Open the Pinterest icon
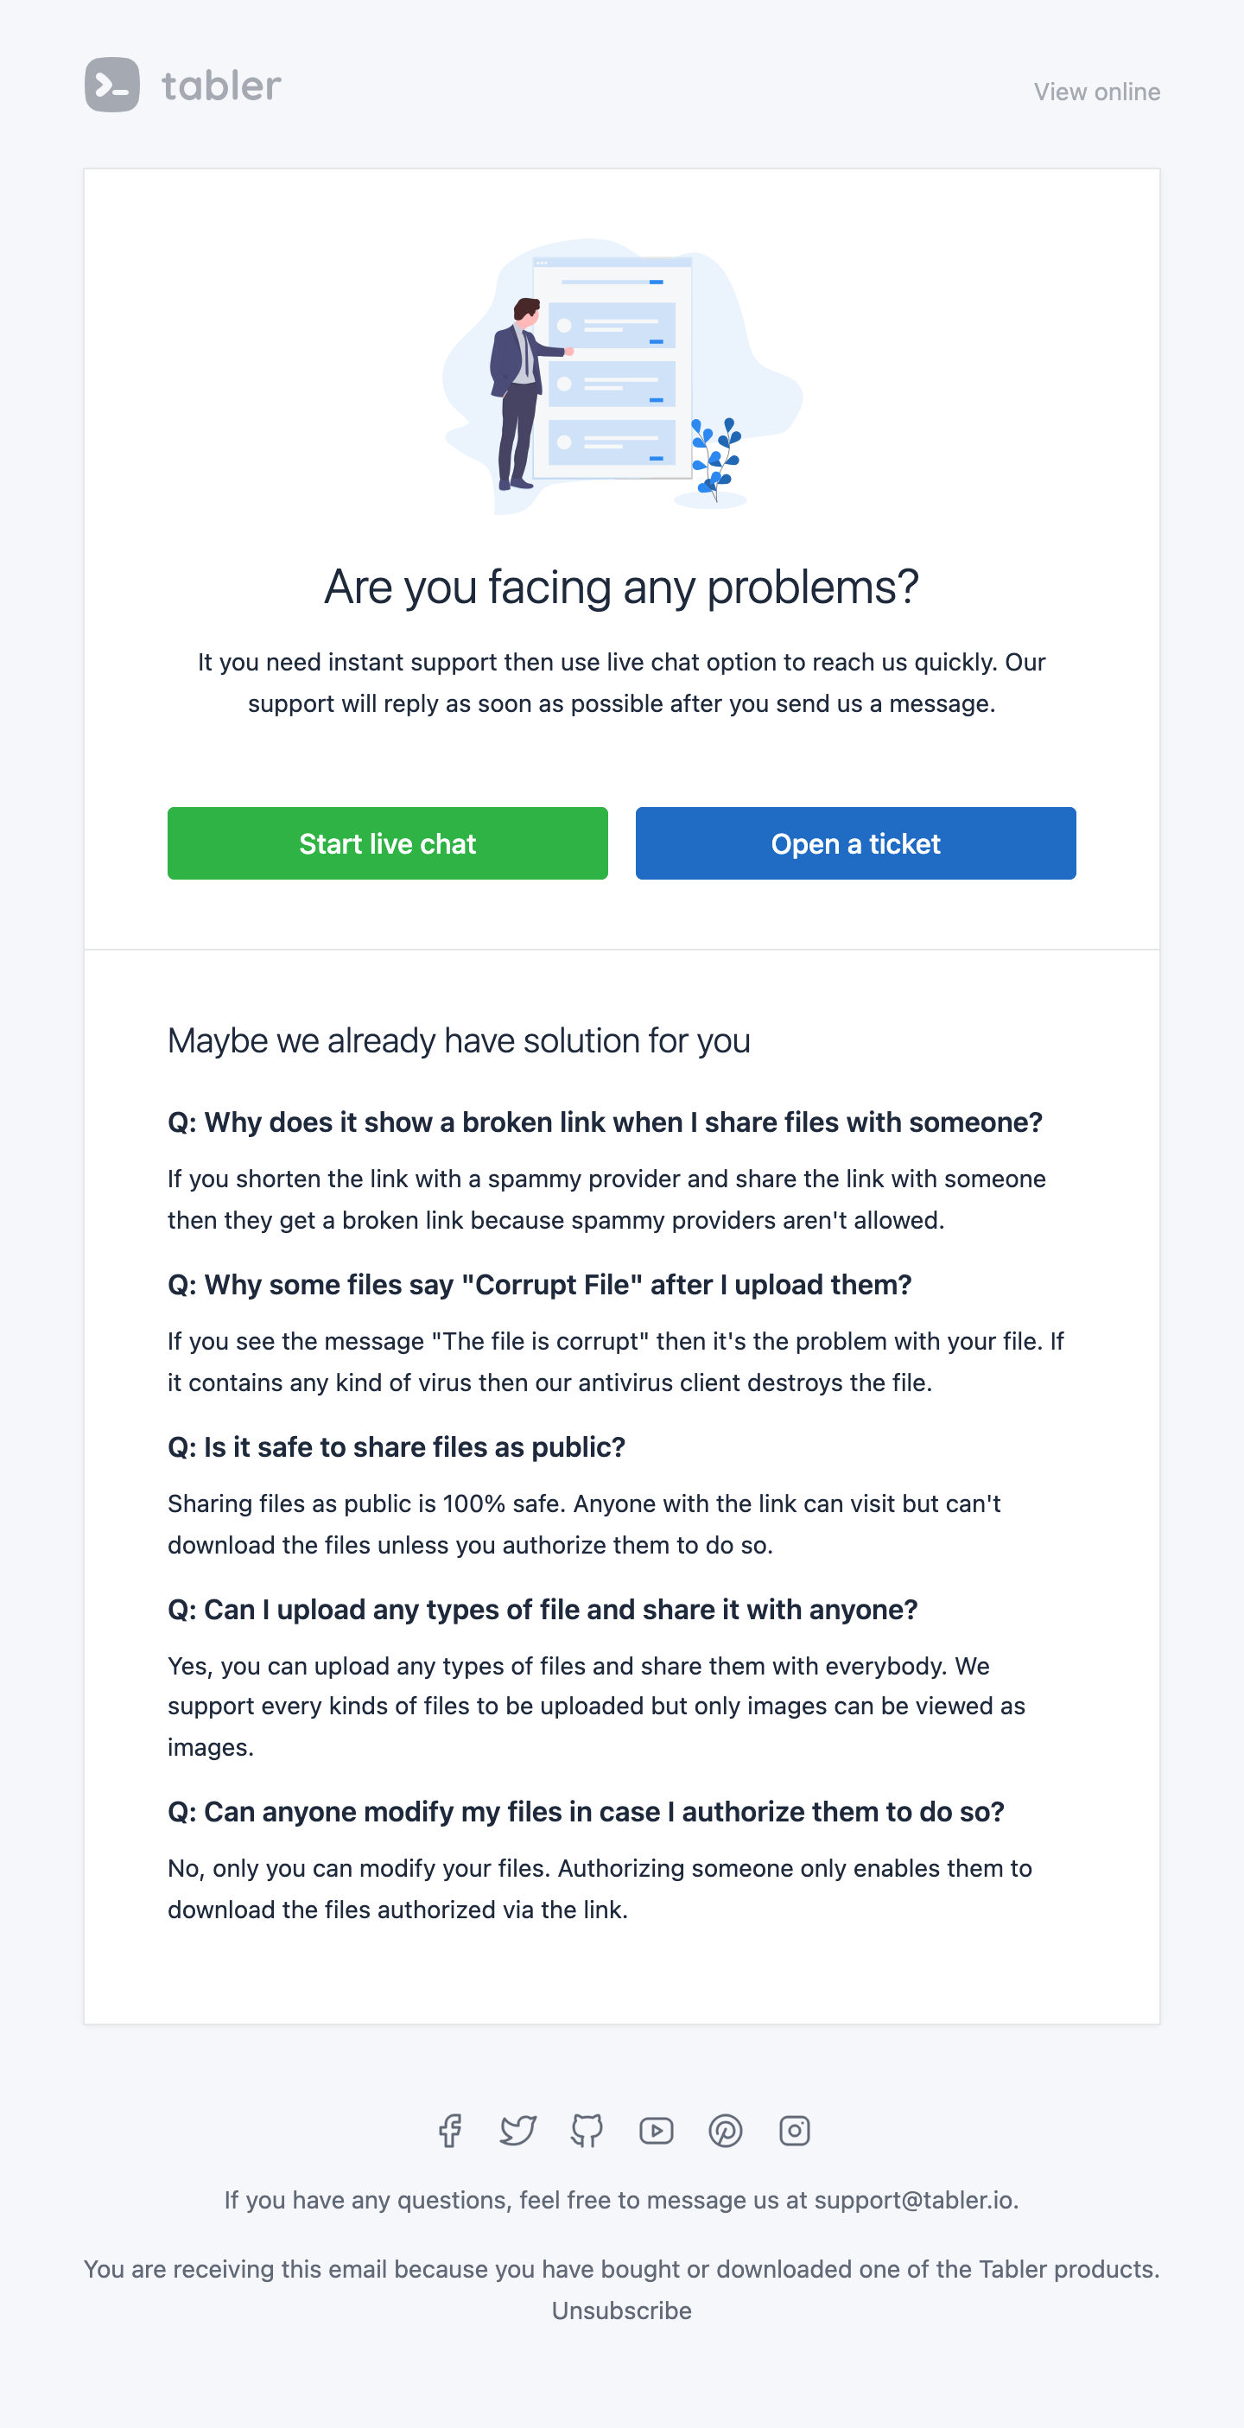Image resolution: width=1244 pixels, height=2428 pixels. [726, 2130]
